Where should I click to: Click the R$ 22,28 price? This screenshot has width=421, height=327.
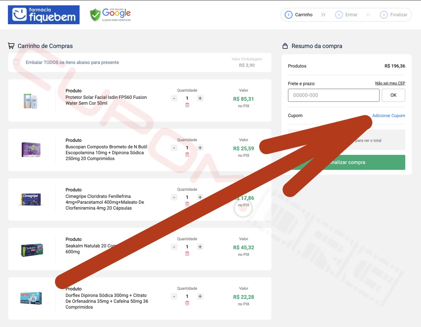(x=244, y=297)
